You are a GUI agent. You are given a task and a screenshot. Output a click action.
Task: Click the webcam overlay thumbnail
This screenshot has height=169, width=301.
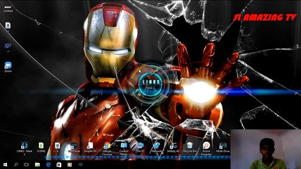265,149
